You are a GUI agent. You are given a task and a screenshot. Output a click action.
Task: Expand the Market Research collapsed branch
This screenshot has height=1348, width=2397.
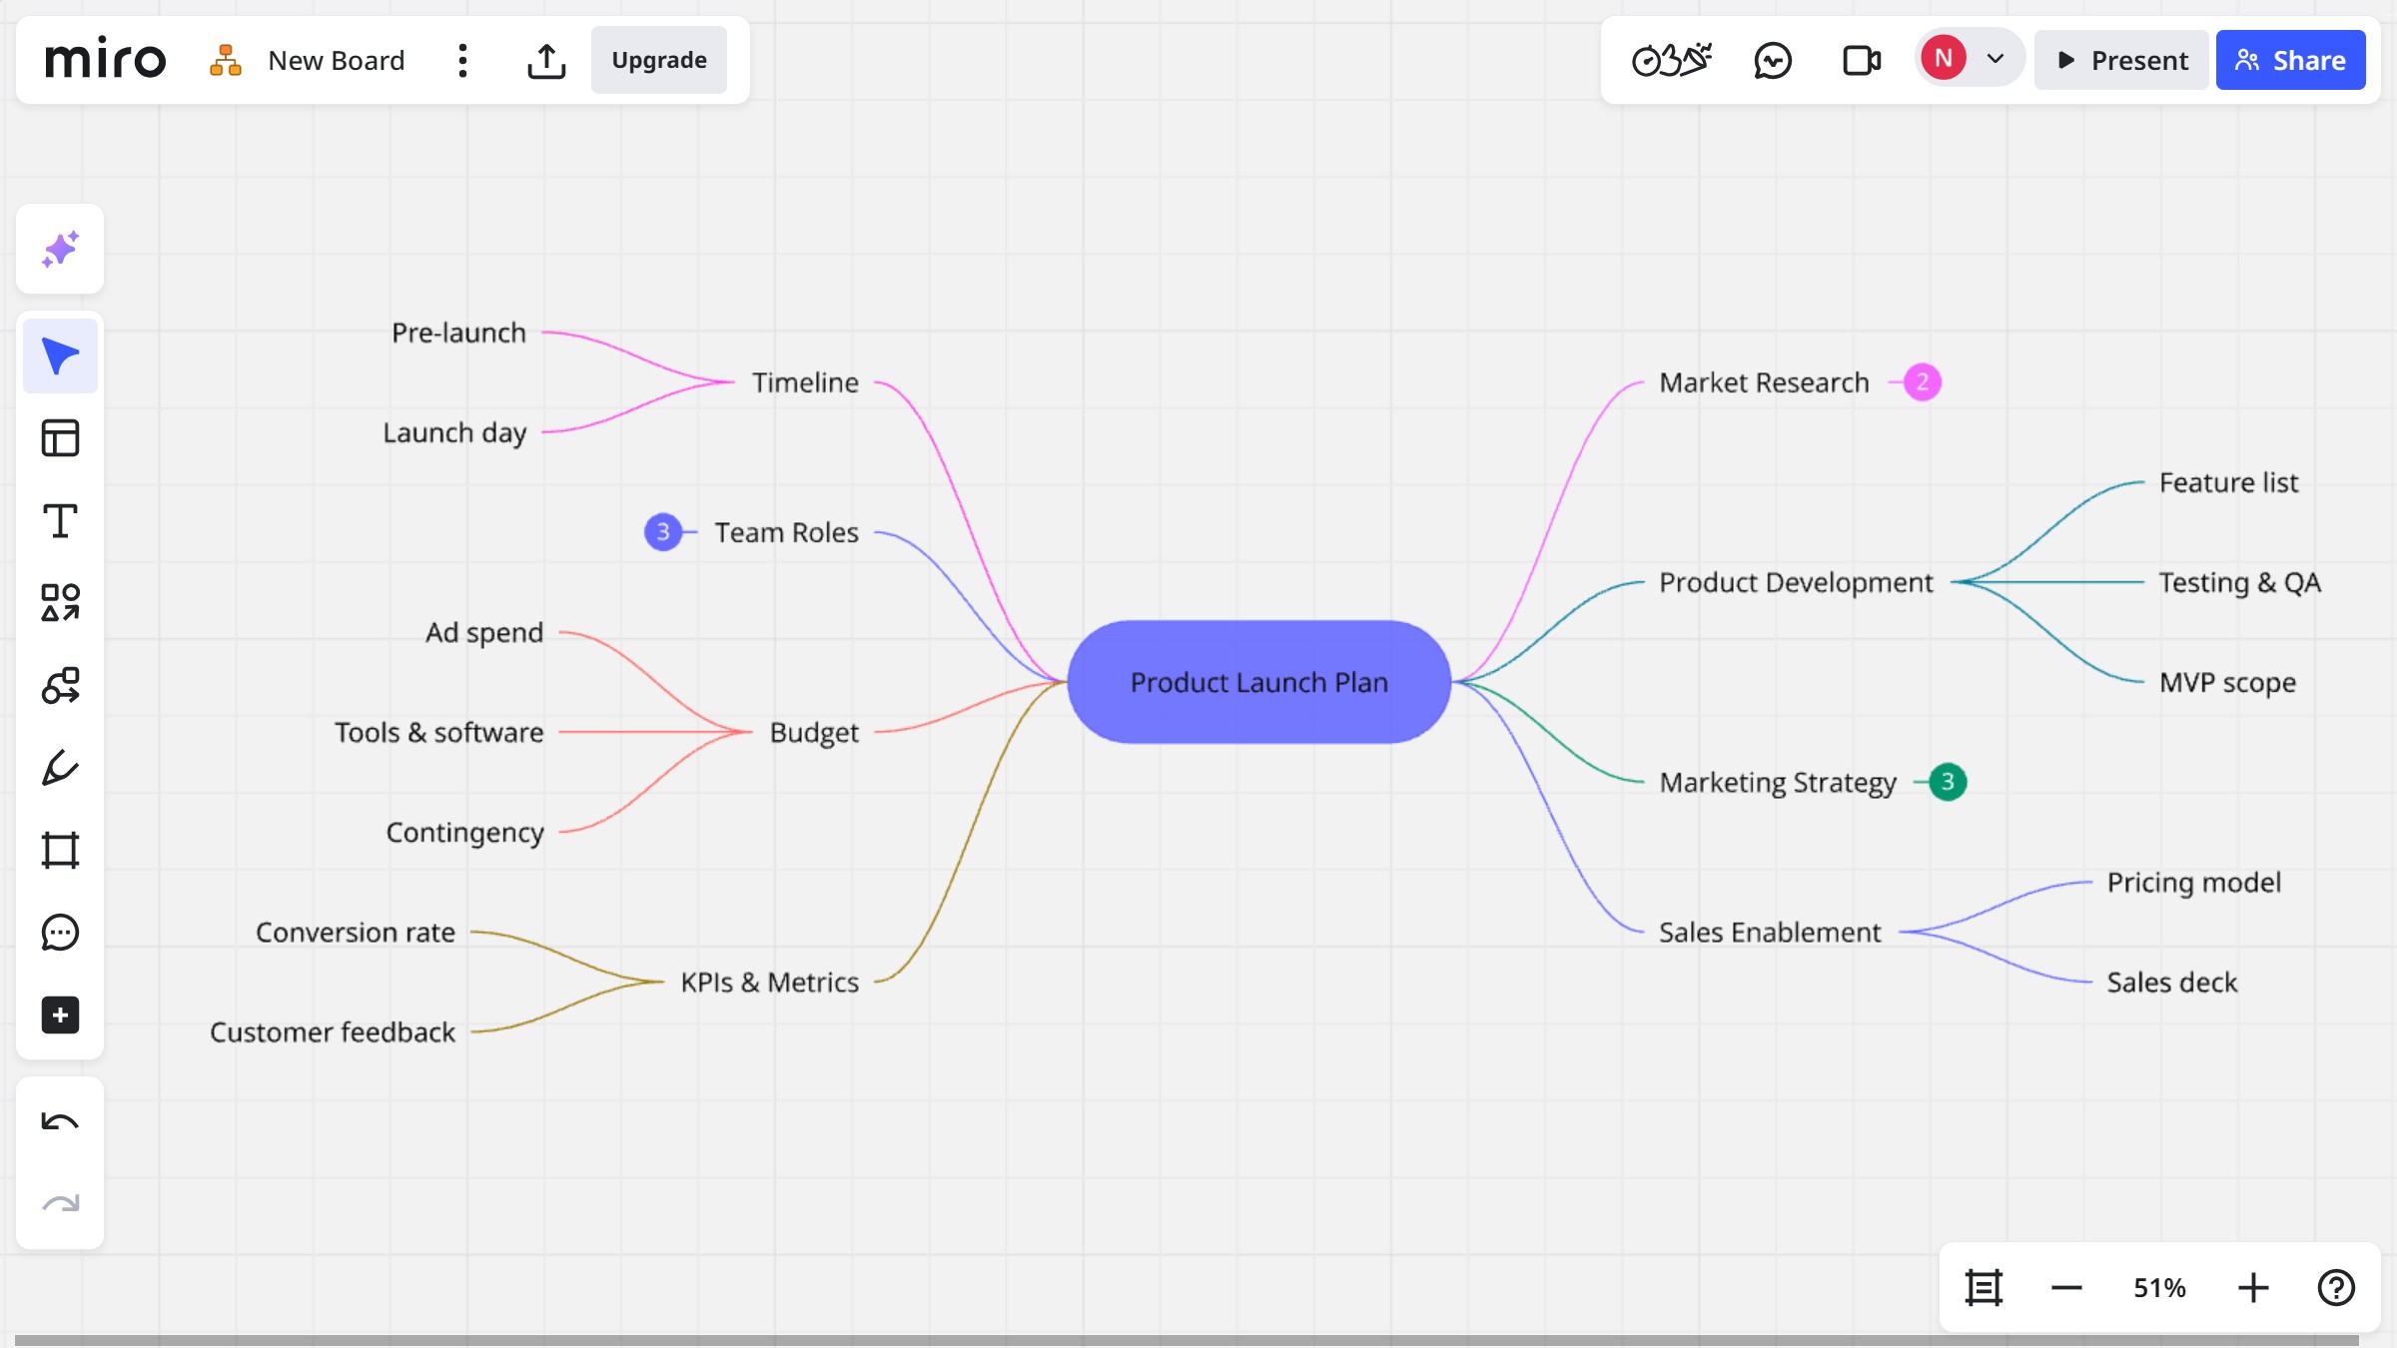(x=1921, y=381)
